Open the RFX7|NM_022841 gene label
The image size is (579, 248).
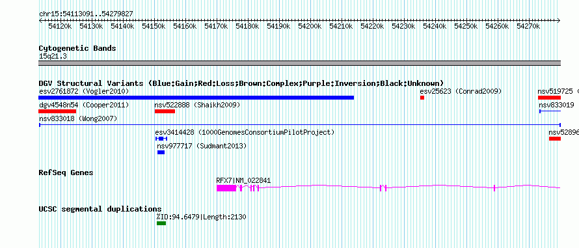click(x=243, y=180)
